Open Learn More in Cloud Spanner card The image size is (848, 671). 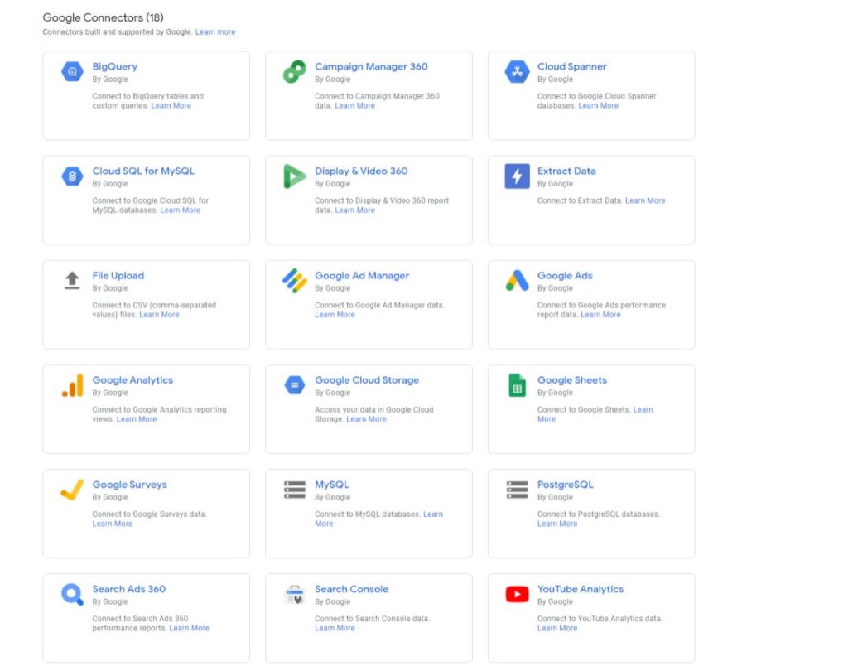pos(598,105)
